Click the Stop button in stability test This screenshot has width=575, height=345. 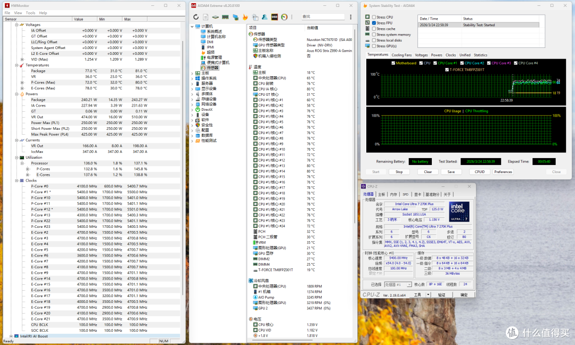399,171
